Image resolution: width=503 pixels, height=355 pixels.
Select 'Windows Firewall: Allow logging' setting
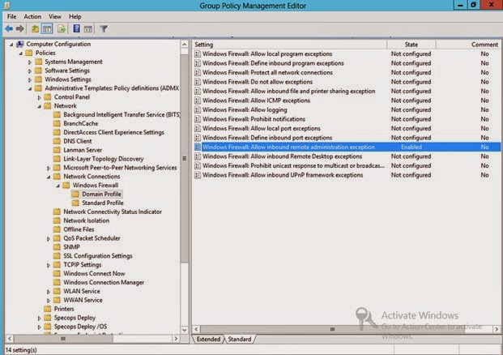tap(245, 109)
